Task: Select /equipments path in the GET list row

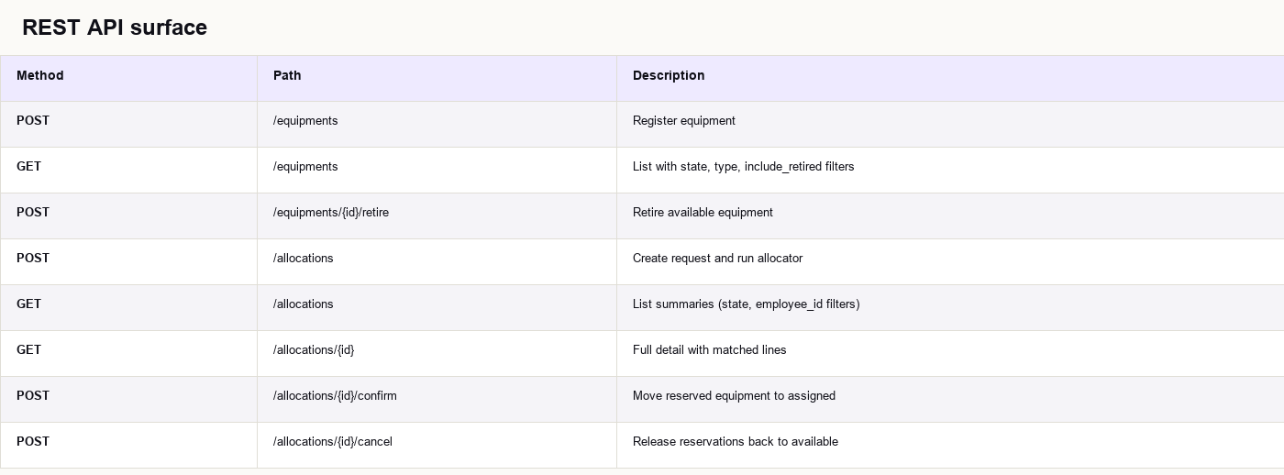Action: 305,166
